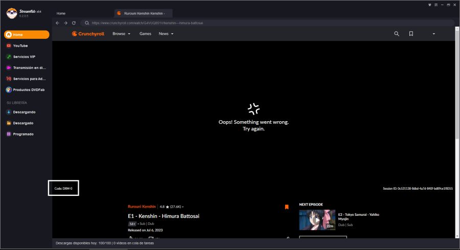Open Servicios VIP in the sidebar
Screen dimensions: 460x250
(20, 57)
